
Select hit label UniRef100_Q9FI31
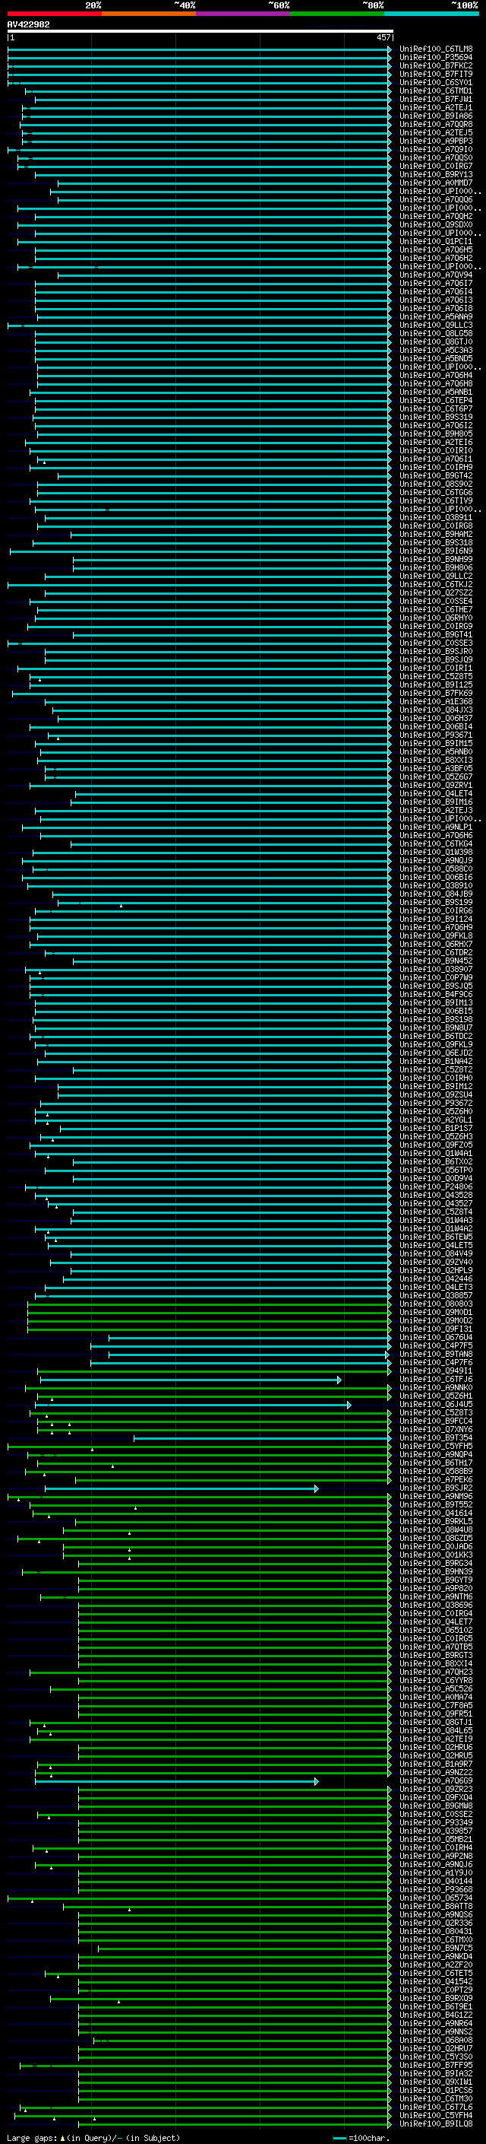click(435, 1329)
